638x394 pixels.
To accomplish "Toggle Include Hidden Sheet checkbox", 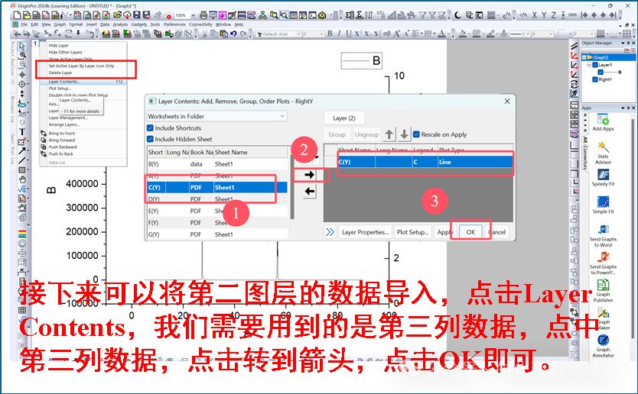I will click(x=150, y=139).
